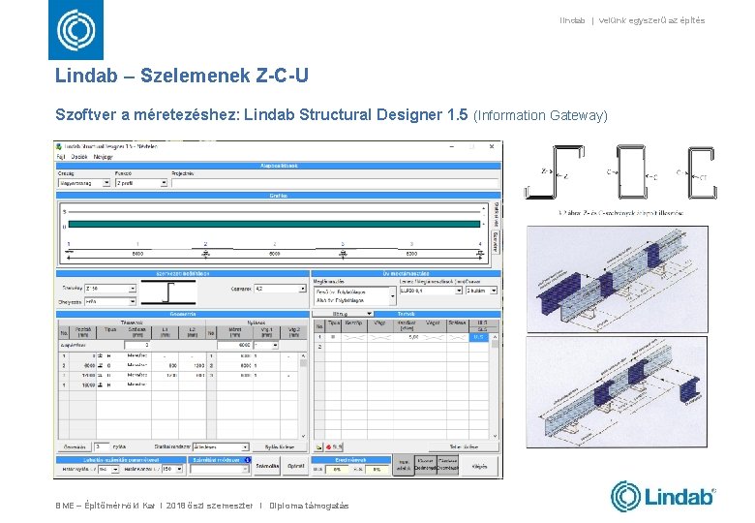Viewport: 755px width, 523px height.
Task: Open the Határ konzol L/ 150 dropdown
Action: 179,469
